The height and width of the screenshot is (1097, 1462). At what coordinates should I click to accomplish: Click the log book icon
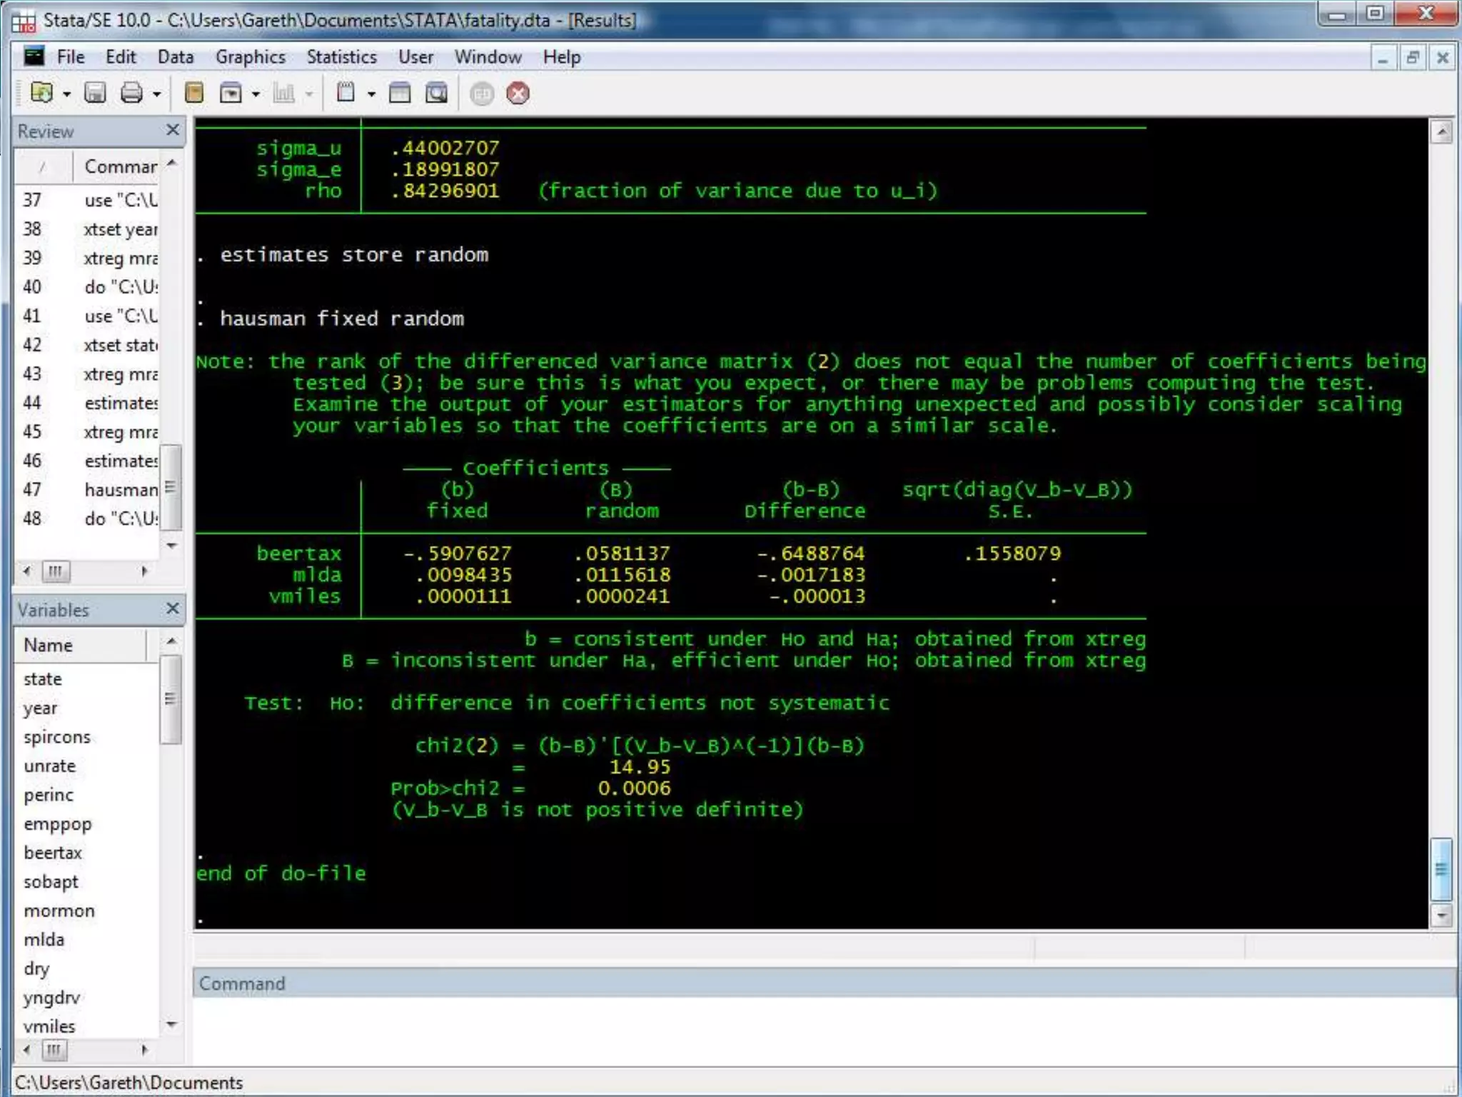point(194,93)
